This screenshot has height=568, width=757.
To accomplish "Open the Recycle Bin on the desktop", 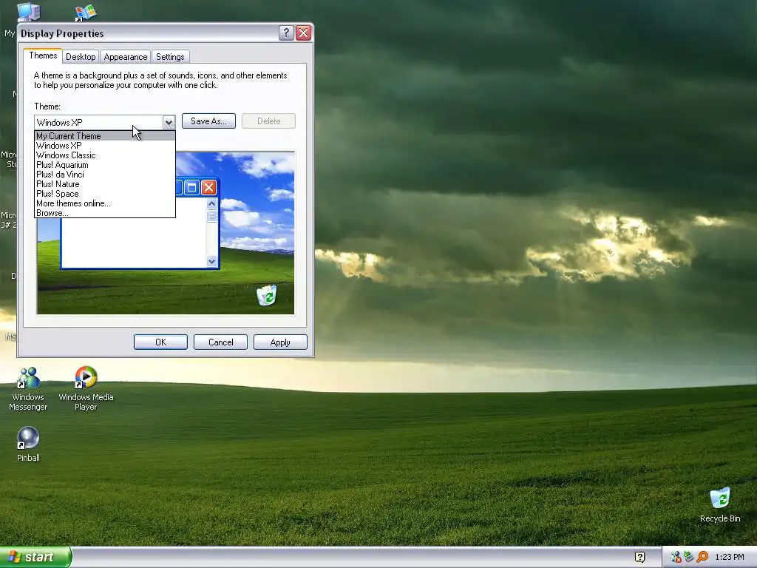I will tap(720, 504).
